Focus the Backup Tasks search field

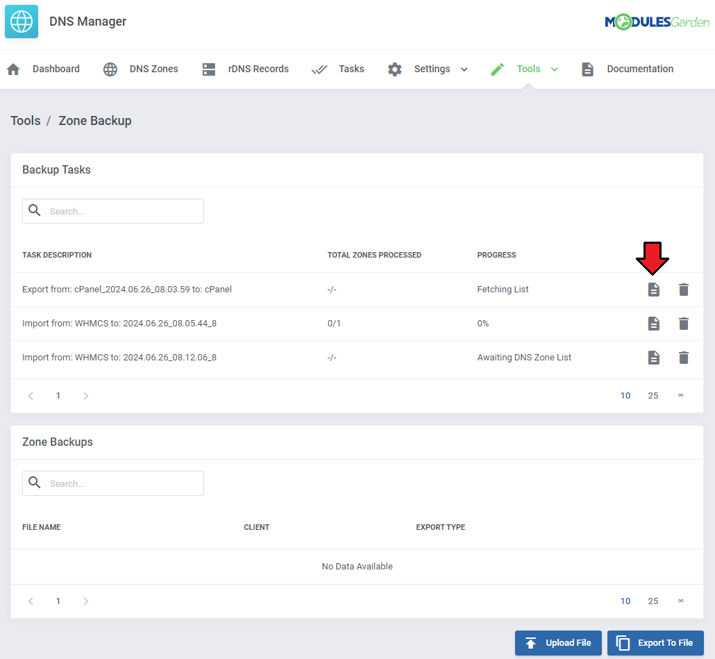click(x=113, y=211)
